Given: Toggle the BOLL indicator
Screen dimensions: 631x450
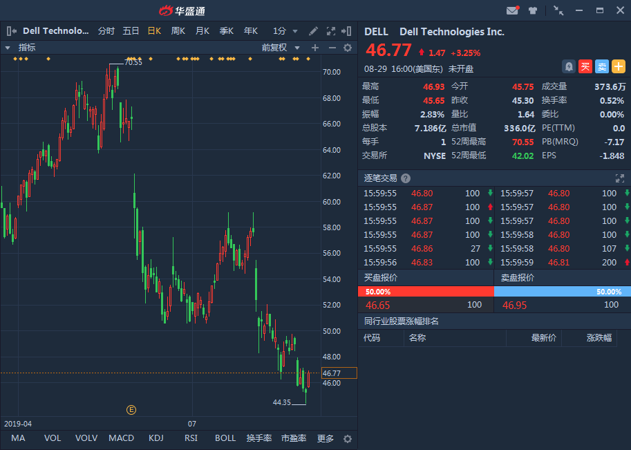Looking at the screenshot, I should click(x=225, y=438).
